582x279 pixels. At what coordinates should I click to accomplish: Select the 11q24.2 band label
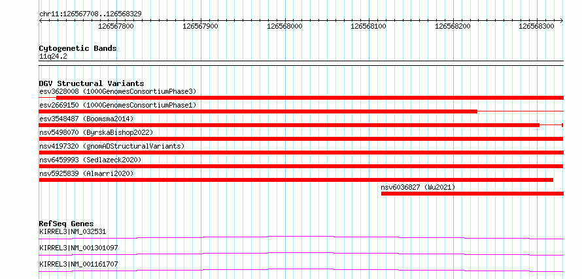click(x=53, y=57)
